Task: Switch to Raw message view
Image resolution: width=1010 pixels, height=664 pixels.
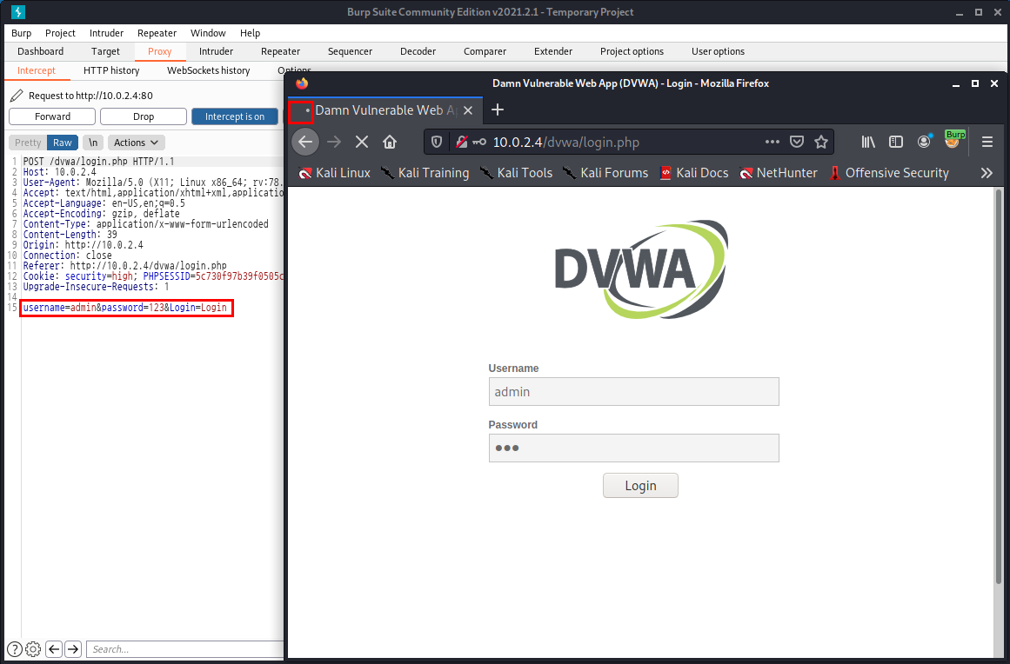Action: pos(63,143)
